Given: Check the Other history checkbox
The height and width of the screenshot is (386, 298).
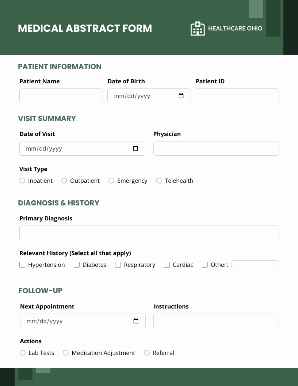Looking at the screenshot, I should 205,264.
